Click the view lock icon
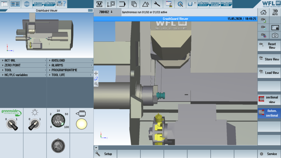281x158 pixels. 275,28
